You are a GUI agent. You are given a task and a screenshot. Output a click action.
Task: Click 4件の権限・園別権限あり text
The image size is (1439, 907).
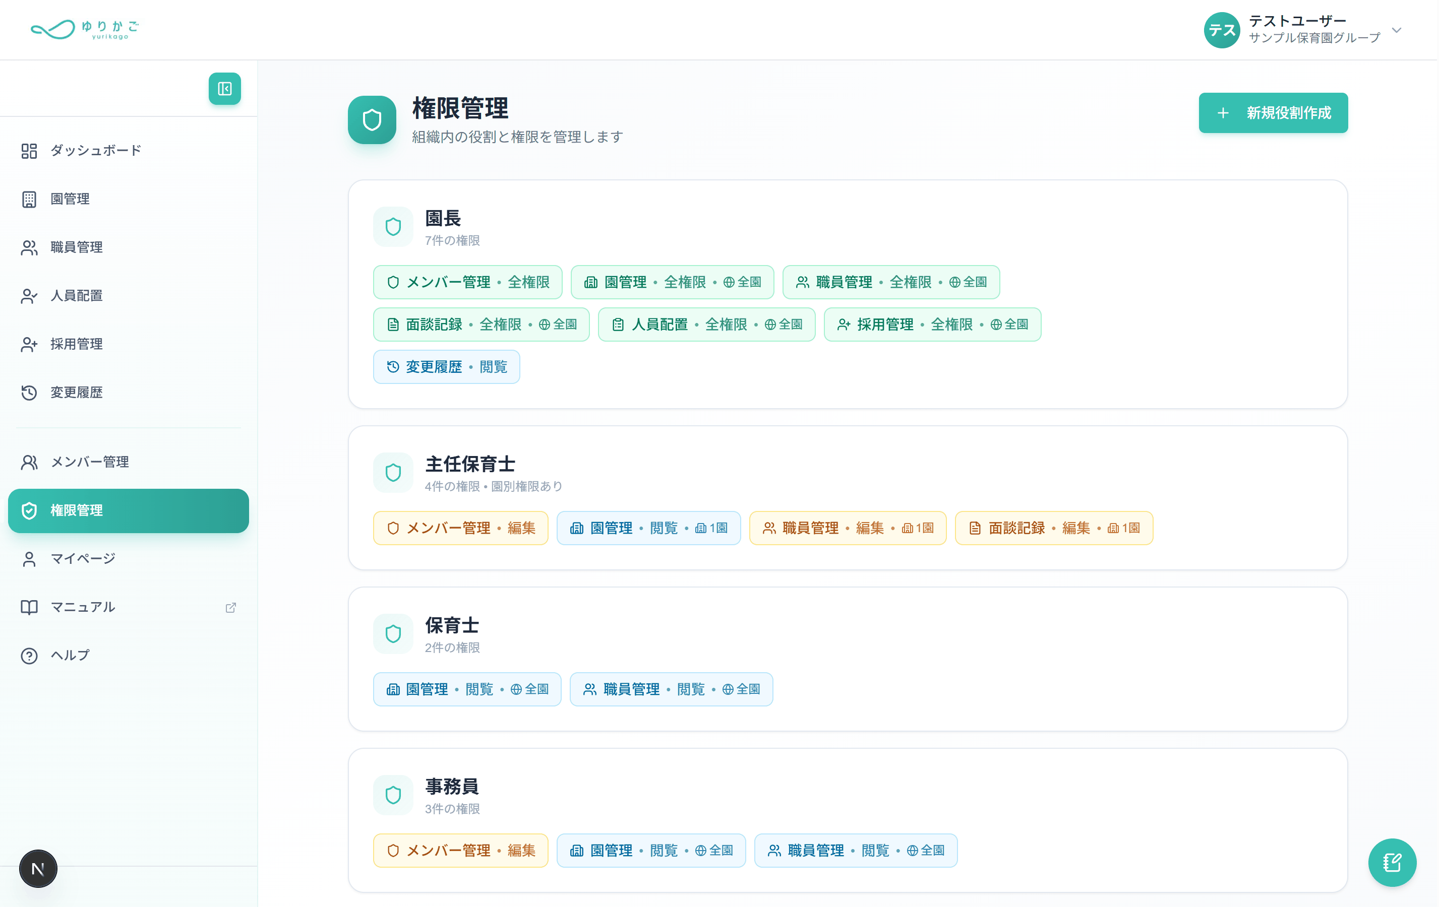pos(494,486)
